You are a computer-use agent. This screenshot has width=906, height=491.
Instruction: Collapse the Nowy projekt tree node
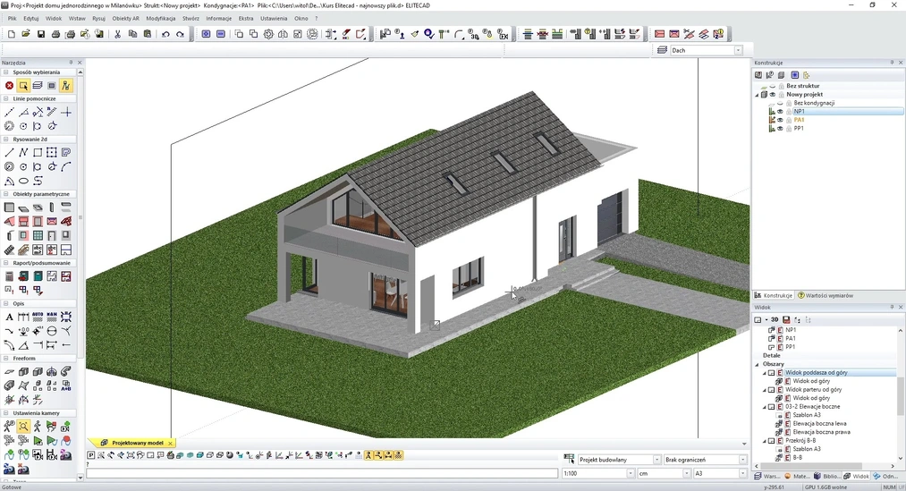click(757, 95)
